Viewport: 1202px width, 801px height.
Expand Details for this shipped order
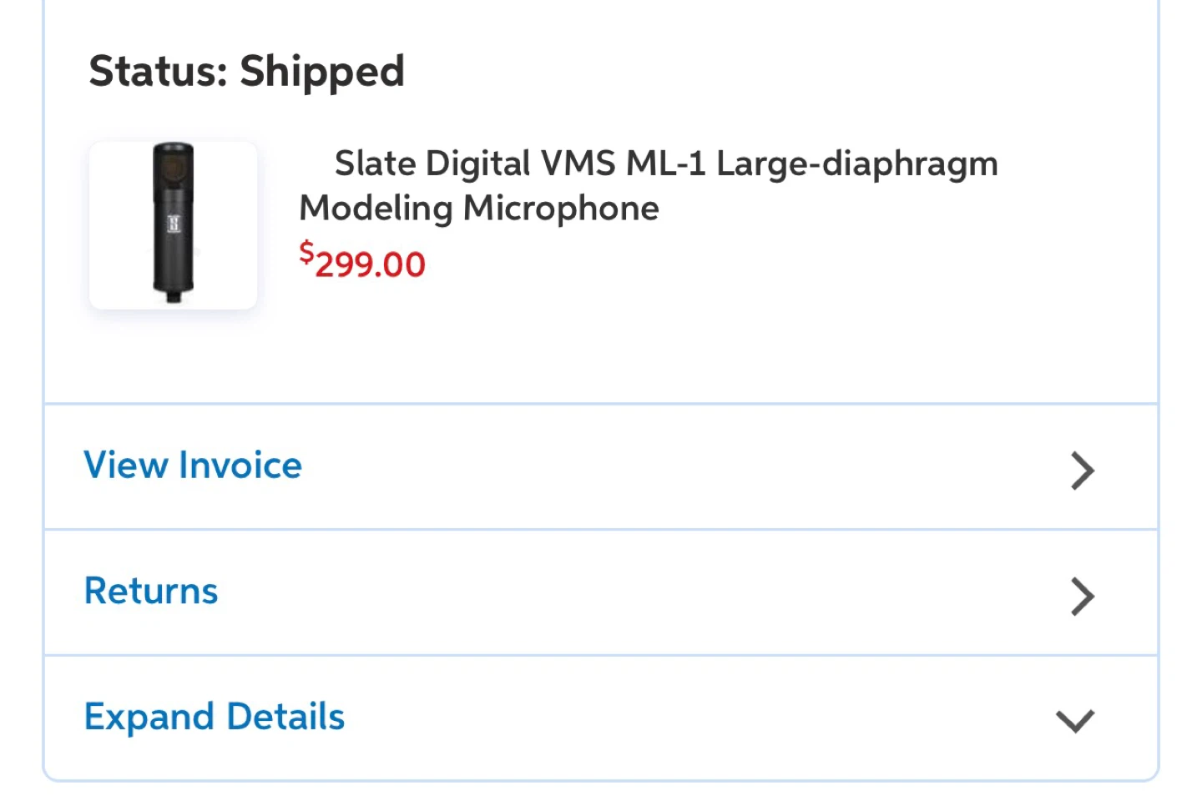click(x=215, y=717)
